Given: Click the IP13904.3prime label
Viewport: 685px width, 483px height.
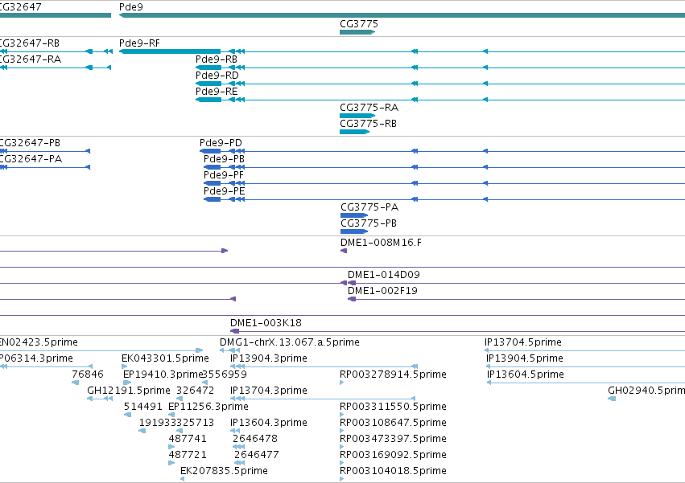Looking at the screenshot, I should coord(269,358).
